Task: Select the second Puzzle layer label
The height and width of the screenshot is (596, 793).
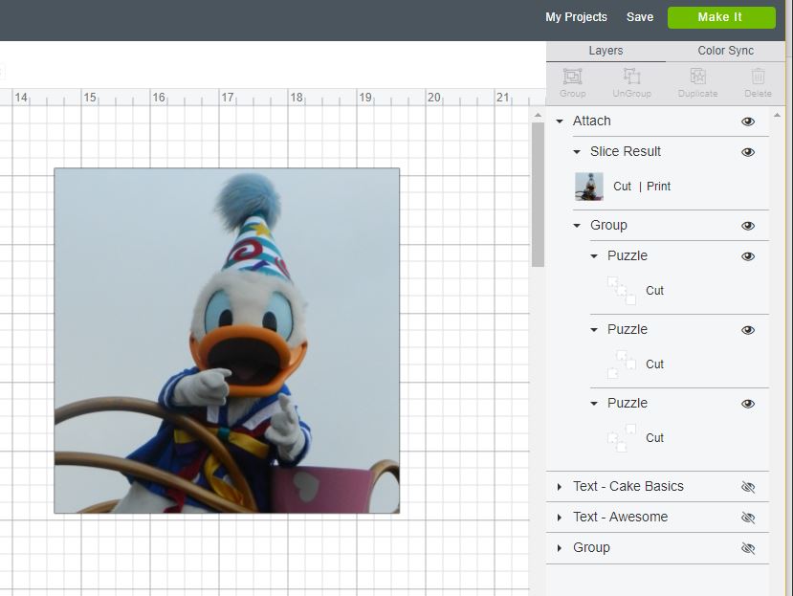Action: point(628,329)
